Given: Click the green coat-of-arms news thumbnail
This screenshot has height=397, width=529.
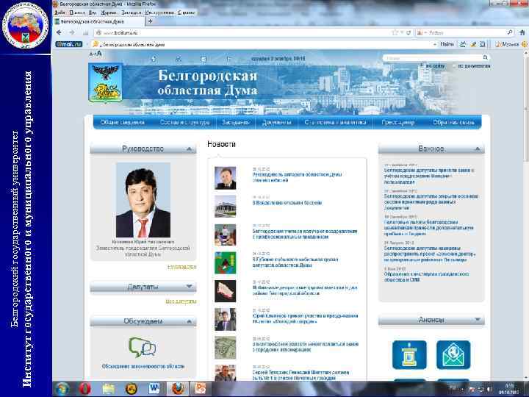Looking at the screenshot, I should point(226,262).
